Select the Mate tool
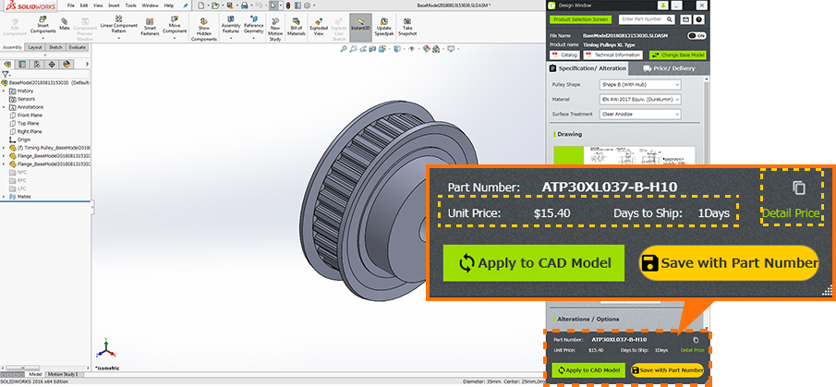The image size is (836, 387). 65,23
